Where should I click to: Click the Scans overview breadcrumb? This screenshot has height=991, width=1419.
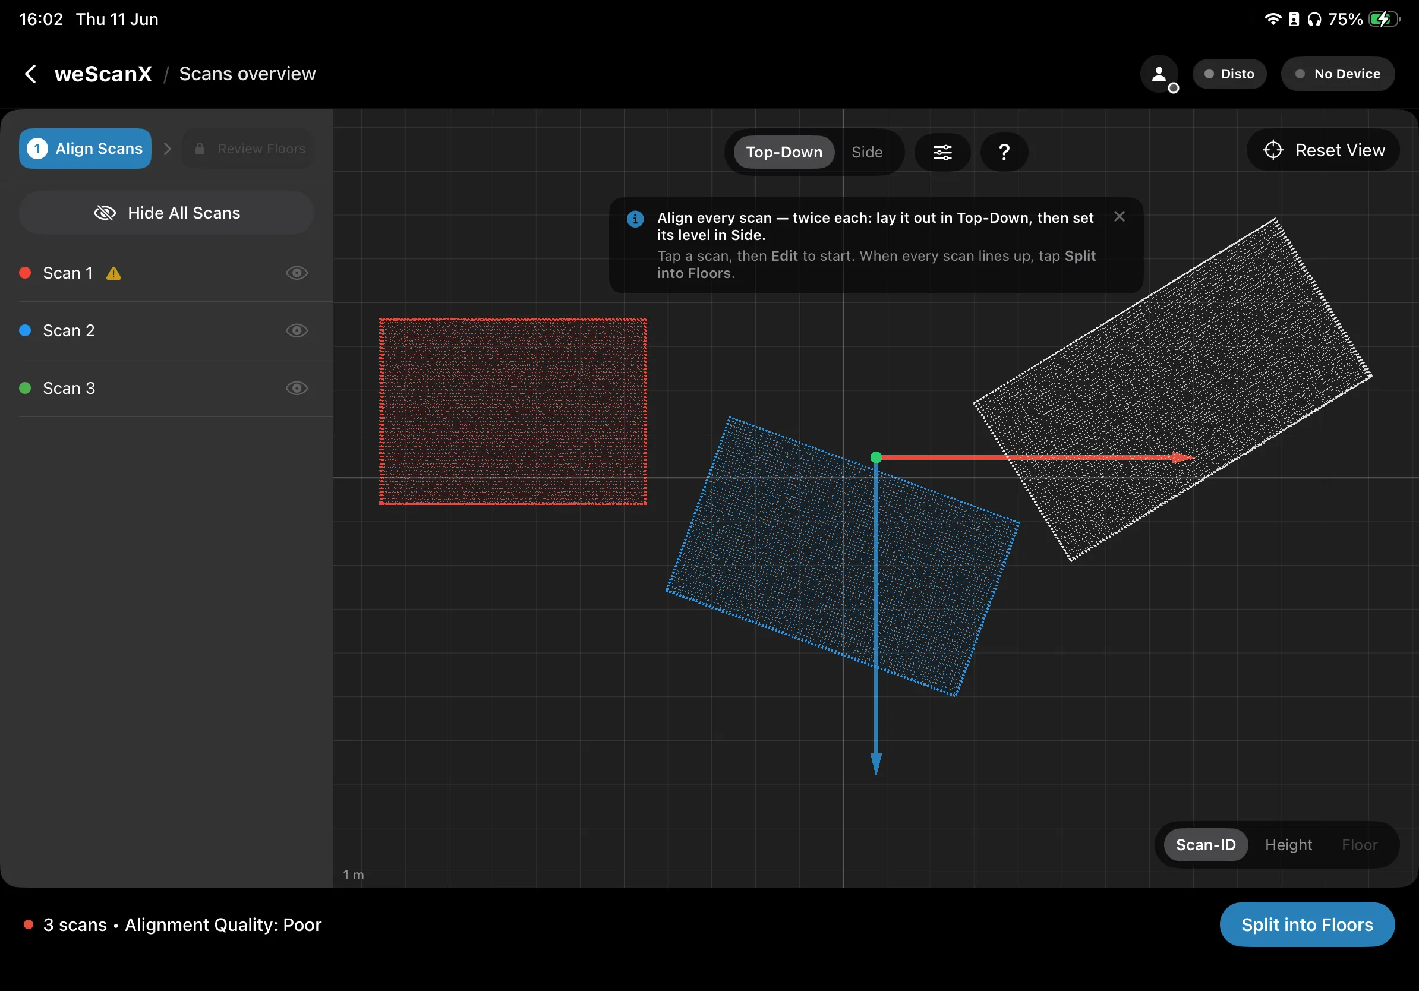tap(247, 74)
